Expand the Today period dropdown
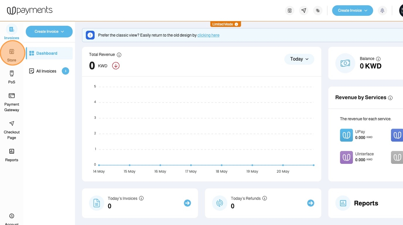 [x=299, y=59]
